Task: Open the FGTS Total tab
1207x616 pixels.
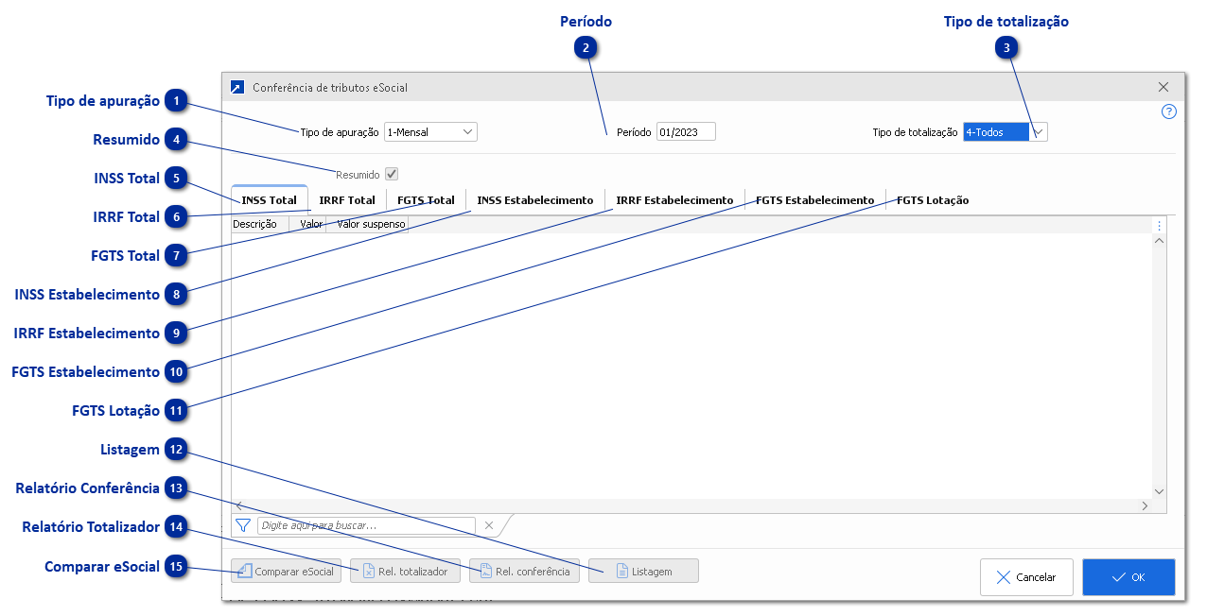Action: click(426, 200)
